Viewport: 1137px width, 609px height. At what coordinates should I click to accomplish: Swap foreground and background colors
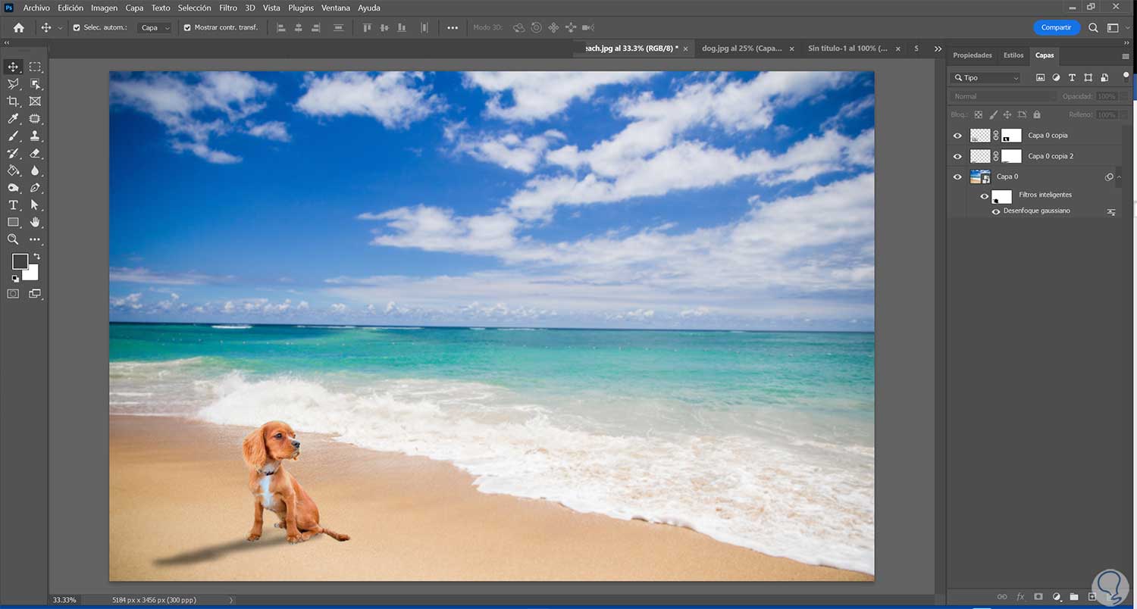coord(36,257)
